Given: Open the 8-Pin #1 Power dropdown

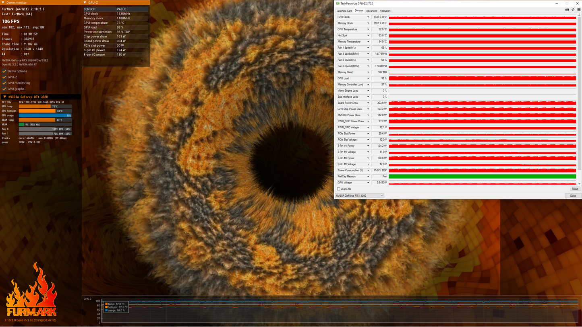Looking at the screenshot, I should [x=368, y=146].
